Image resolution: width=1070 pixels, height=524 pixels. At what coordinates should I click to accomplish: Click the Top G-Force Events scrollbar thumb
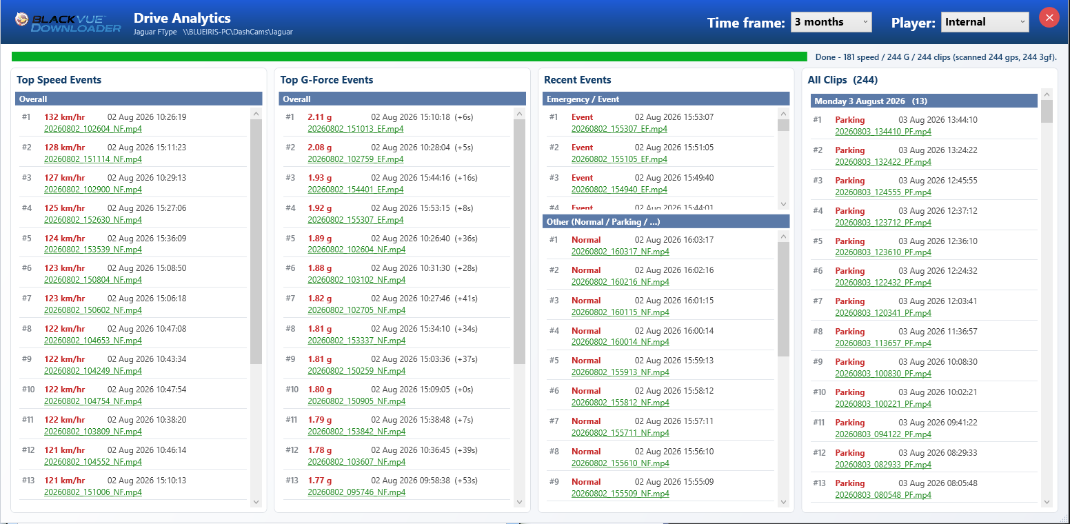click(520, 241)
